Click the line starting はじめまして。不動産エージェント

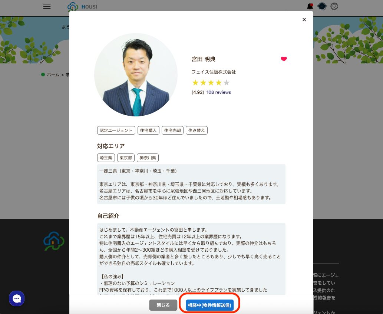(x=153, y=230)
